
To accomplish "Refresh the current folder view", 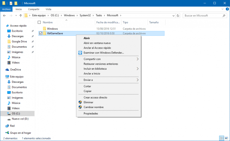I will click(178, 16).
